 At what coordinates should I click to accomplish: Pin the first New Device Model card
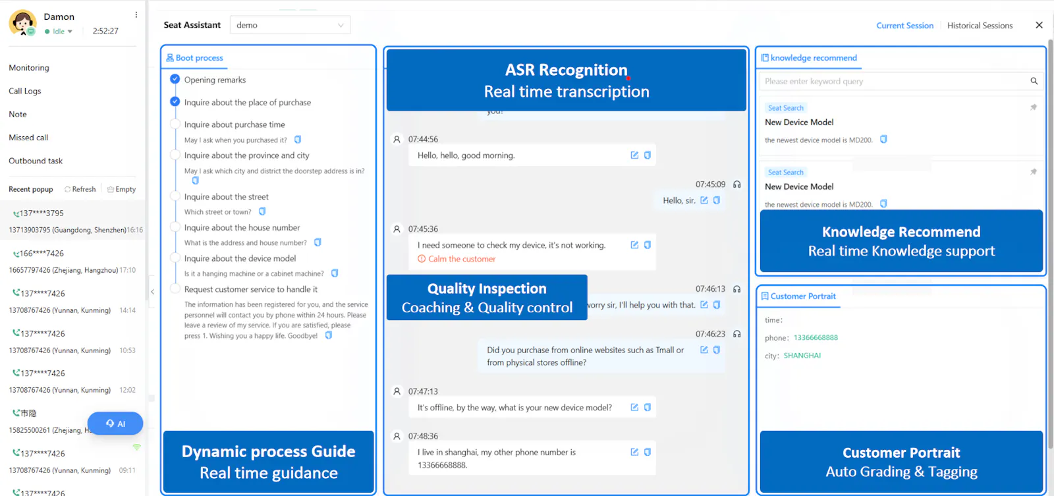coord(1034,107)
